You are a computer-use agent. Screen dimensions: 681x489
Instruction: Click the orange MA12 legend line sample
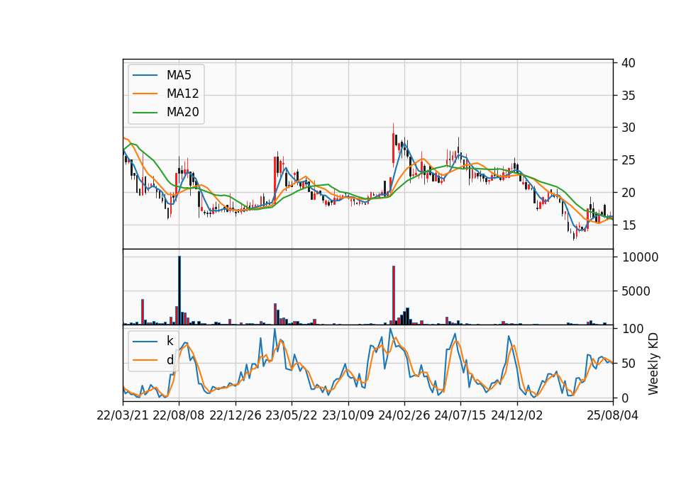[x=145, y=94]
